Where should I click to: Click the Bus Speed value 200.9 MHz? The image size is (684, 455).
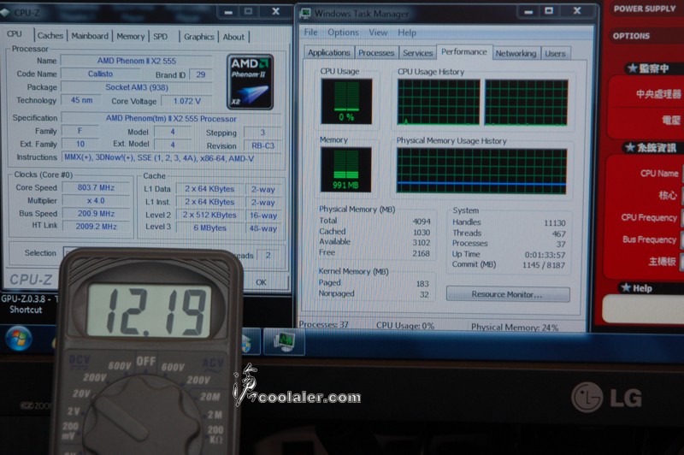click(x=96, y=214)
